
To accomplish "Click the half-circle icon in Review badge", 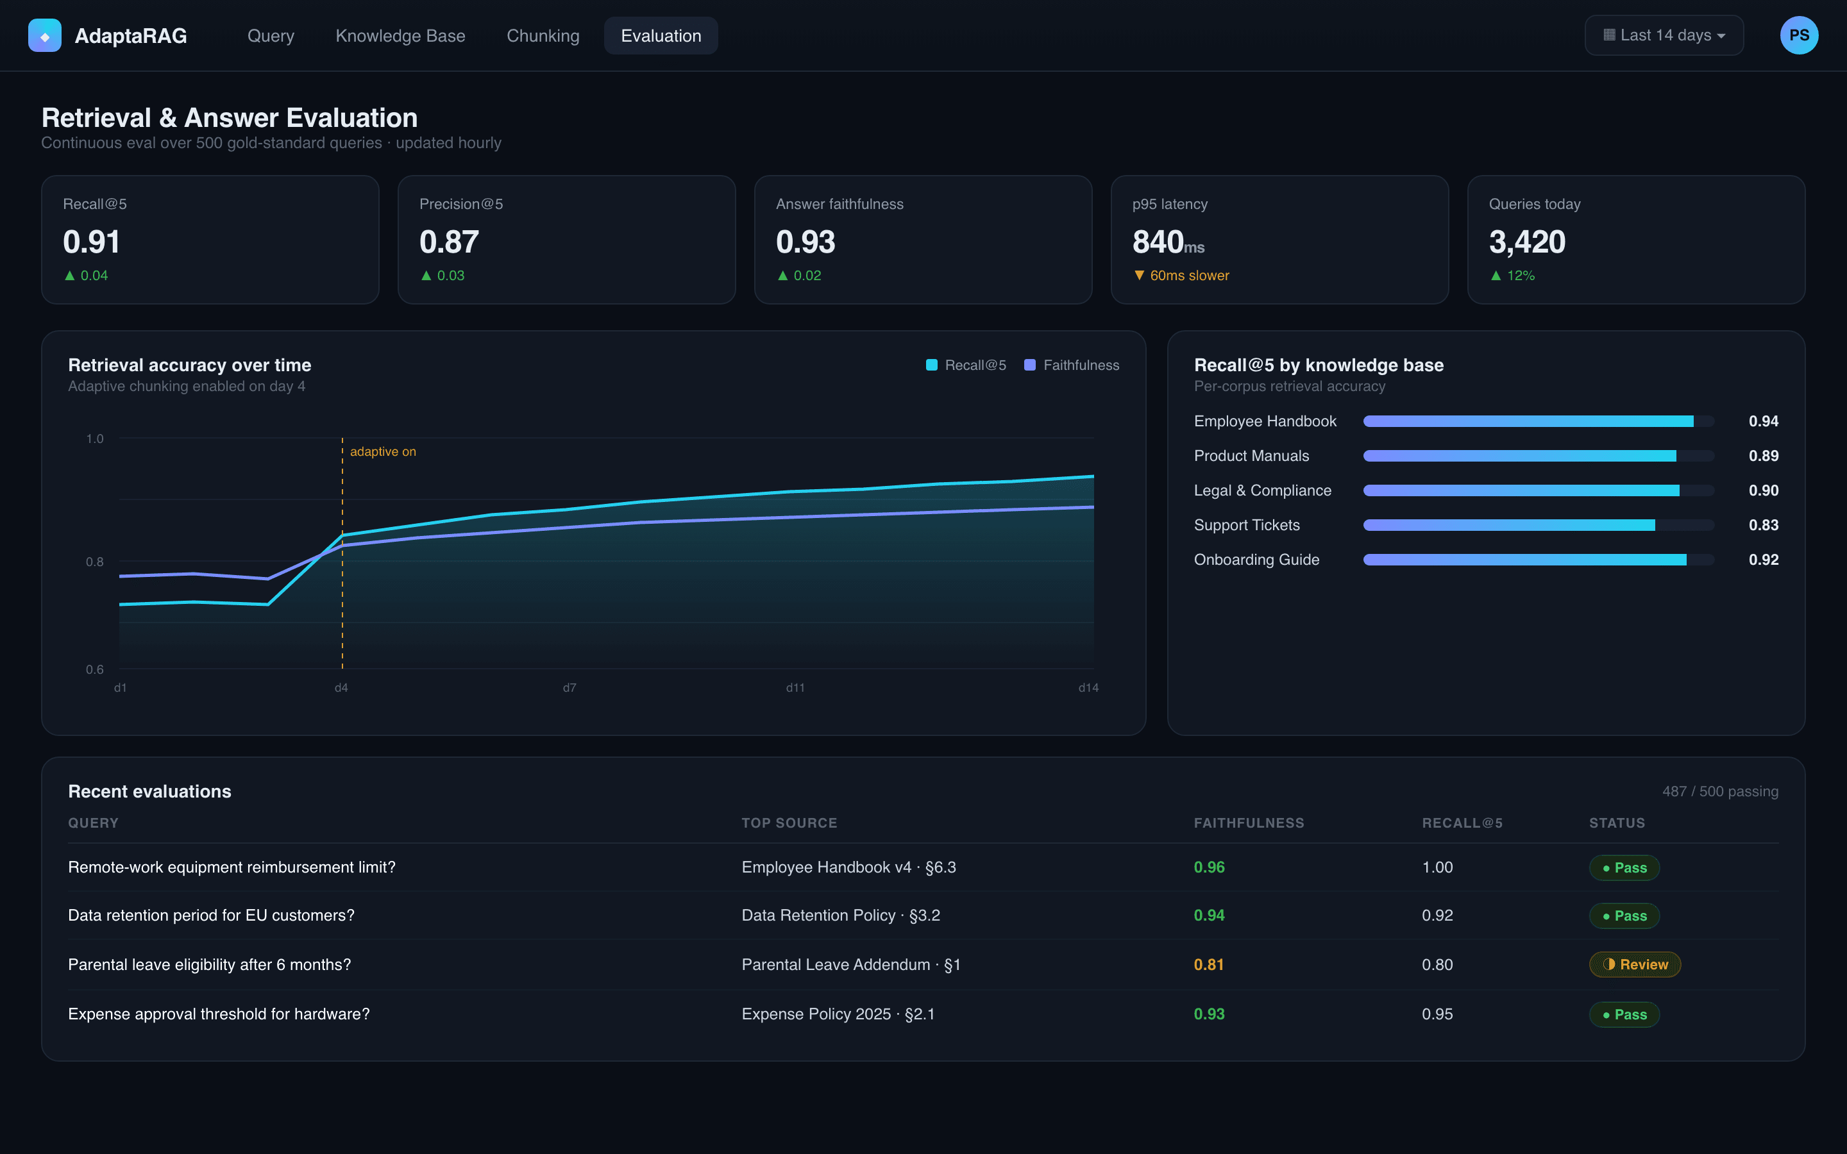I will pyautogui.click(x=1609, y=965).
